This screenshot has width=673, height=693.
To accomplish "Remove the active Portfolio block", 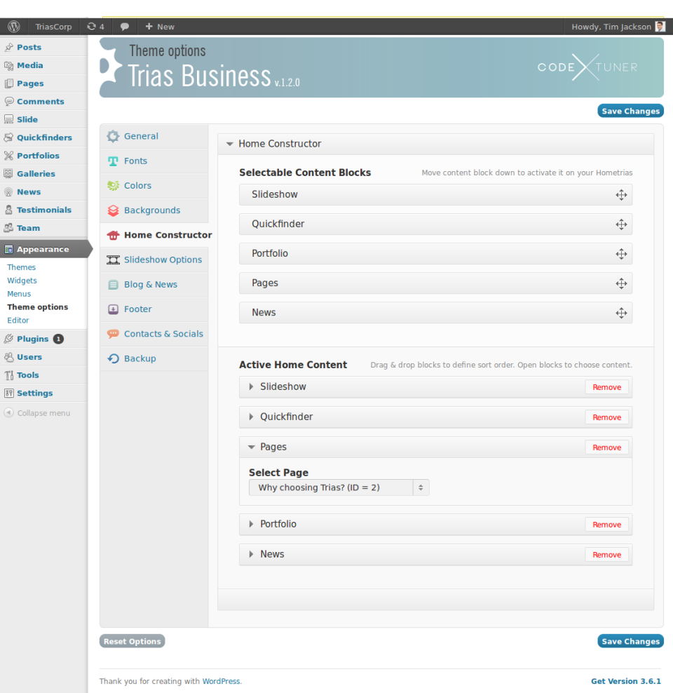I will tap(607, 525).
